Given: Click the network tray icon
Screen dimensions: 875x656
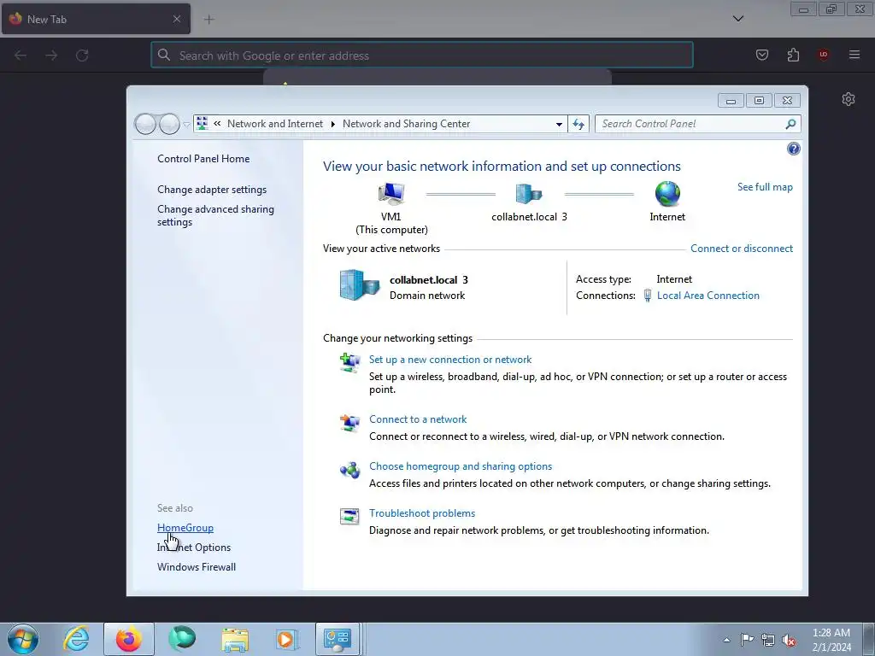Looking at the screenshot, I should point(768,640).
